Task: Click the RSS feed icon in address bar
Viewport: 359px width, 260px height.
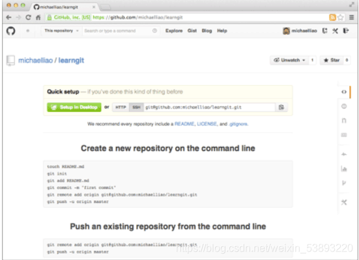Action: 332,18
